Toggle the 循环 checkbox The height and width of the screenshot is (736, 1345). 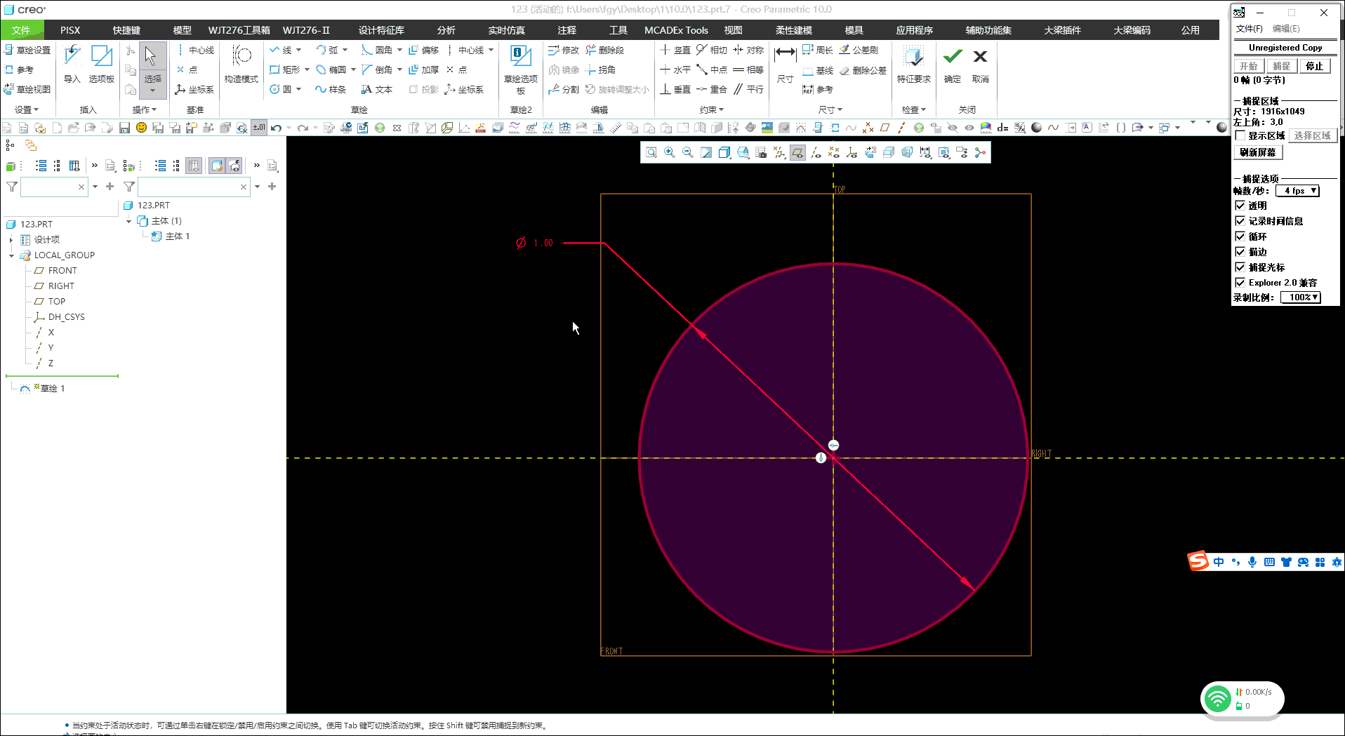pos(1240,236)
